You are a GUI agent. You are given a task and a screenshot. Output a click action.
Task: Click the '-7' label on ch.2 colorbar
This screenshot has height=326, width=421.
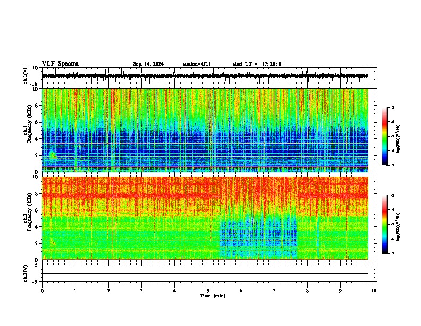[392, 254]
